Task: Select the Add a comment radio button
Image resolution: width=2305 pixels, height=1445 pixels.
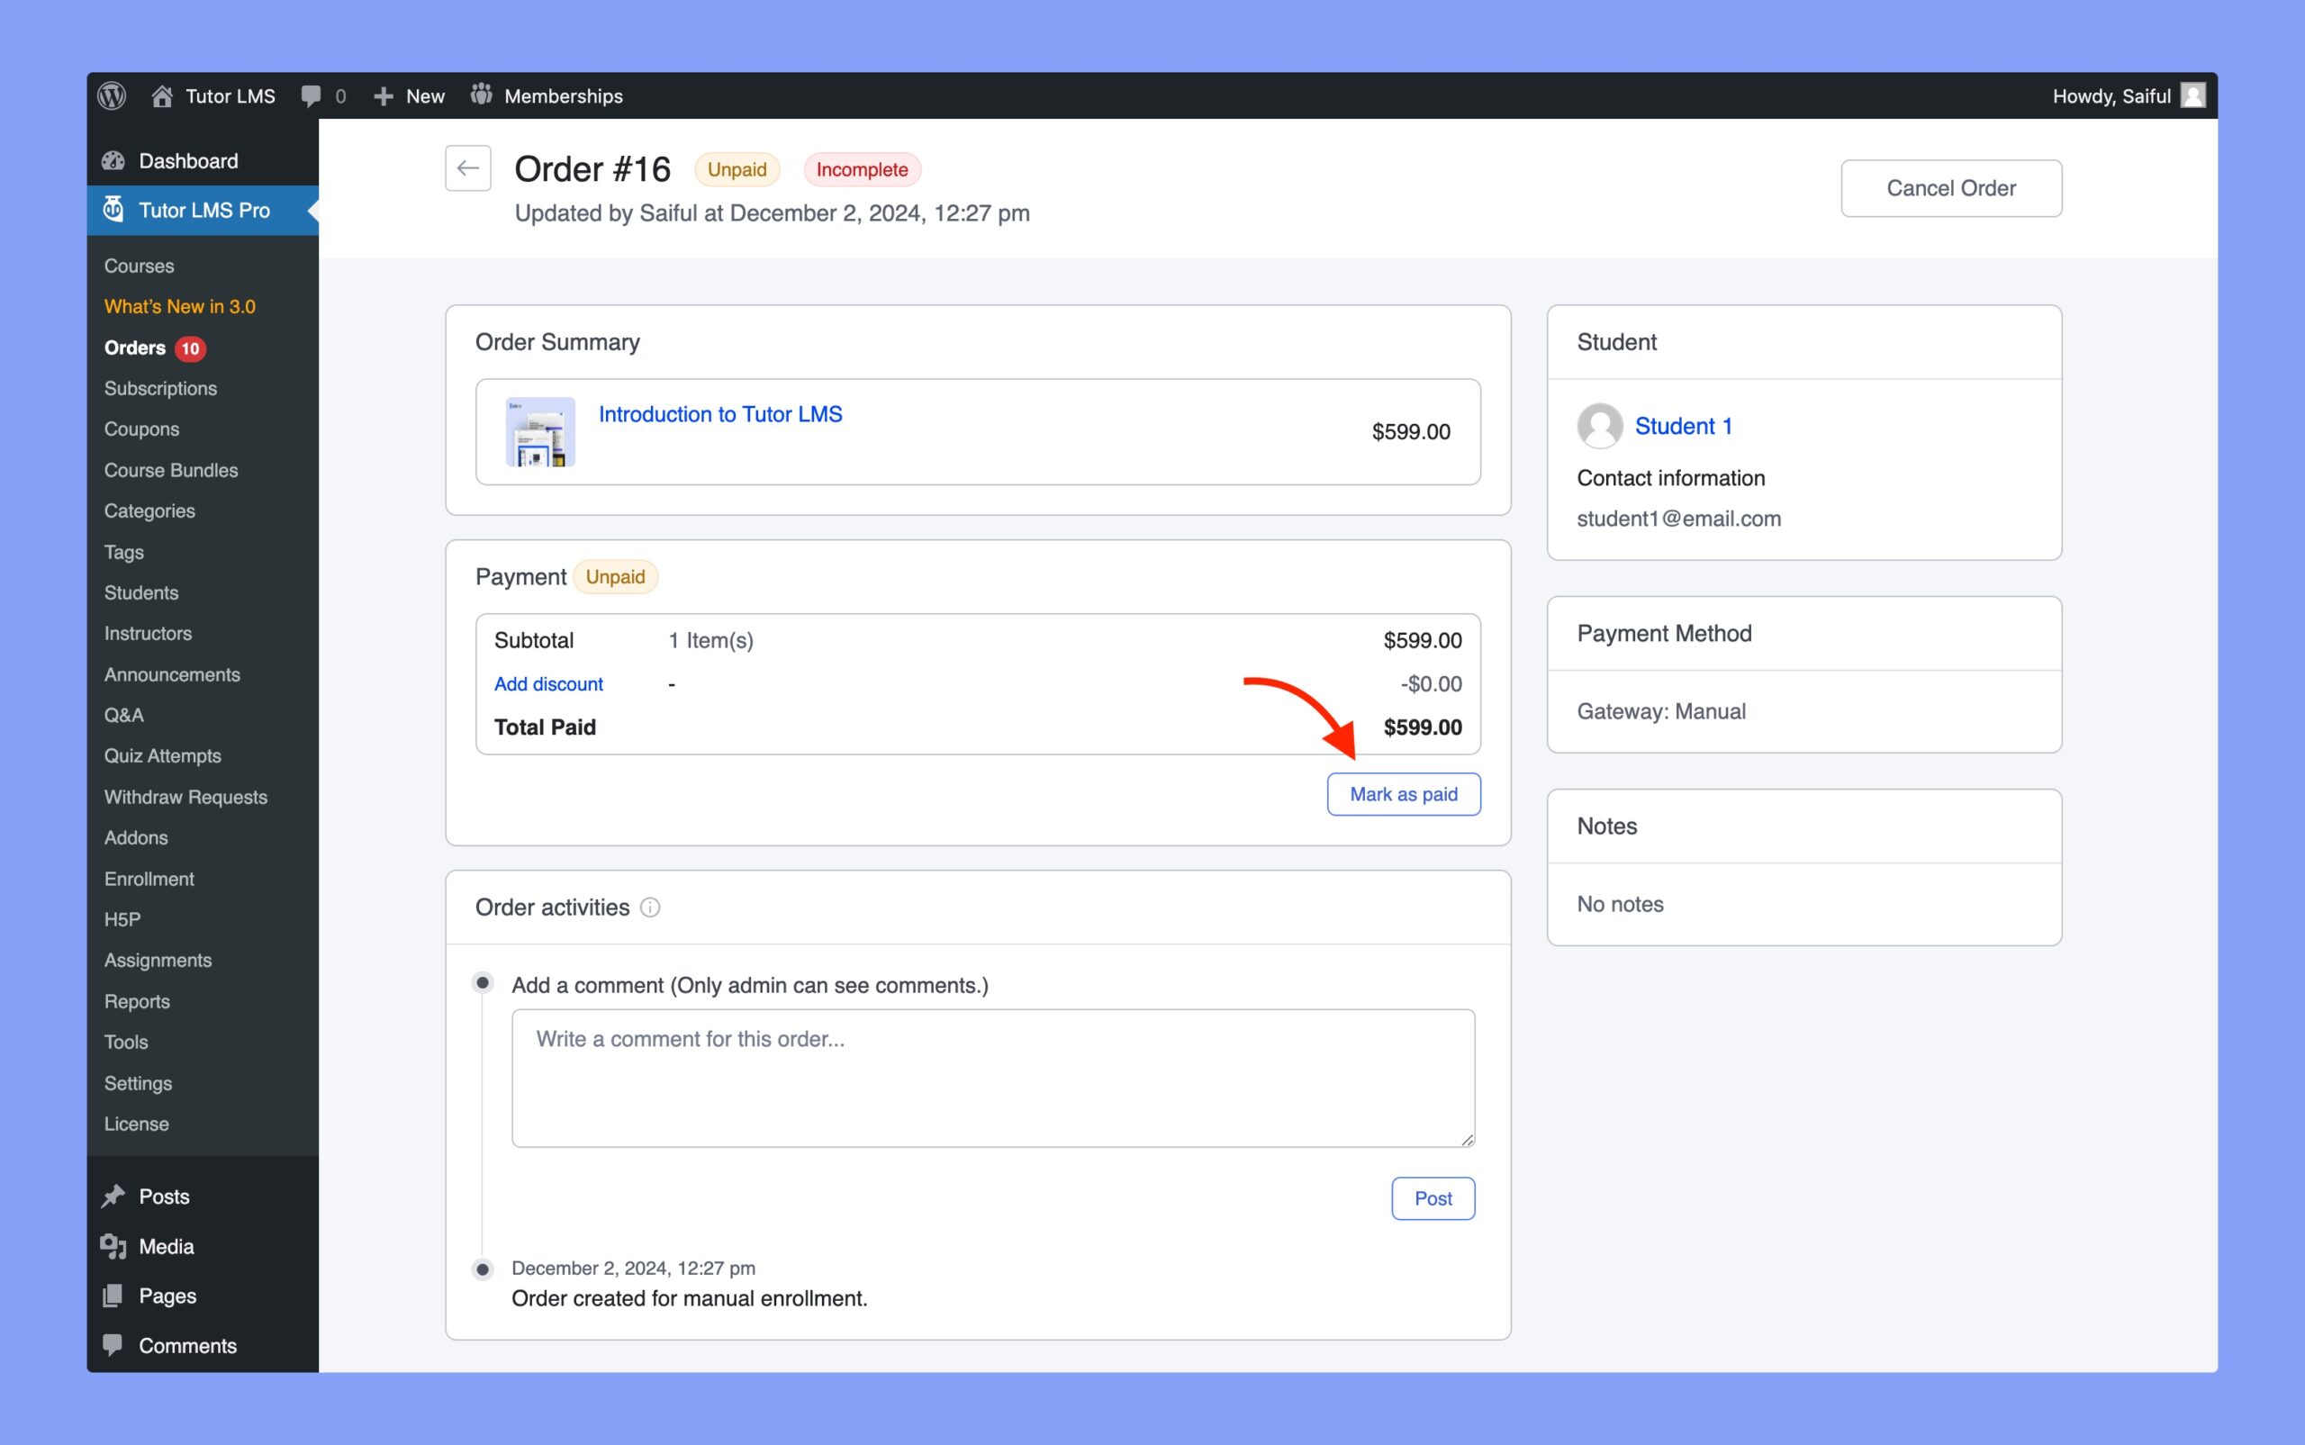Action: tap(481, 982)
